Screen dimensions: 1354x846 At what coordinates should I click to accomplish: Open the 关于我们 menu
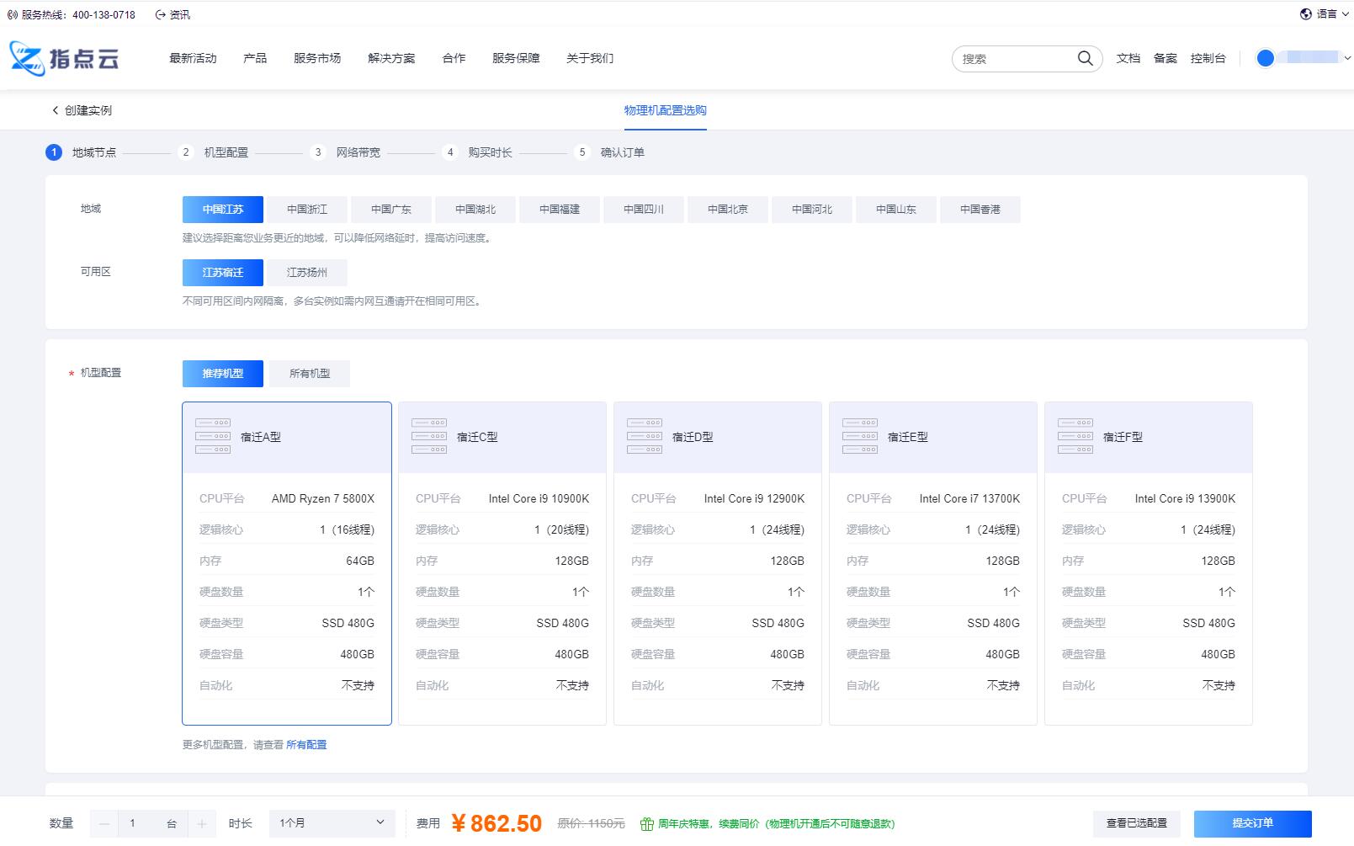point(590,58)
